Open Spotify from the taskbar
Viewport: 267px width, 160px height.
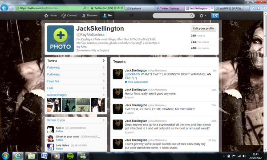(70, 156)
